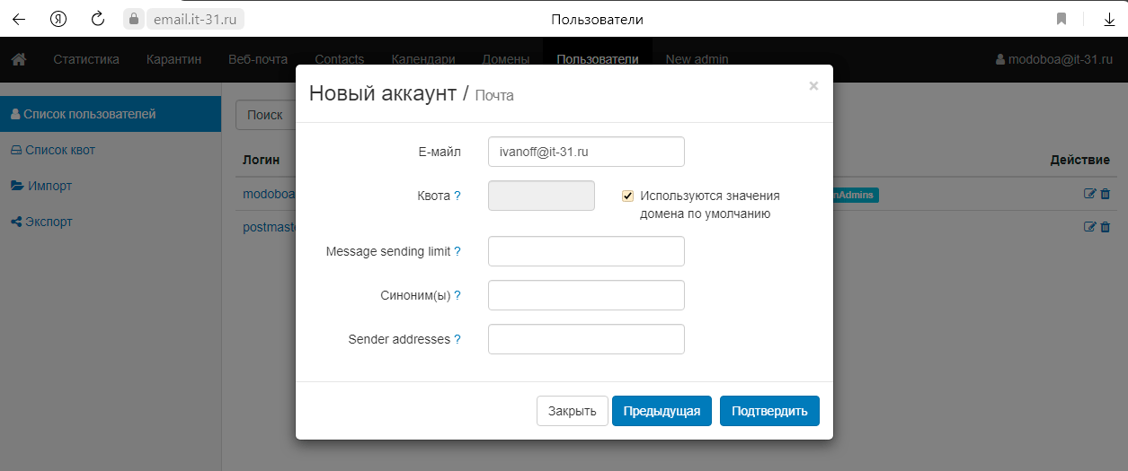Viewport: 1128px width, 471px height.
Task: Click the Quota help question mark
Action: (457, 196)
